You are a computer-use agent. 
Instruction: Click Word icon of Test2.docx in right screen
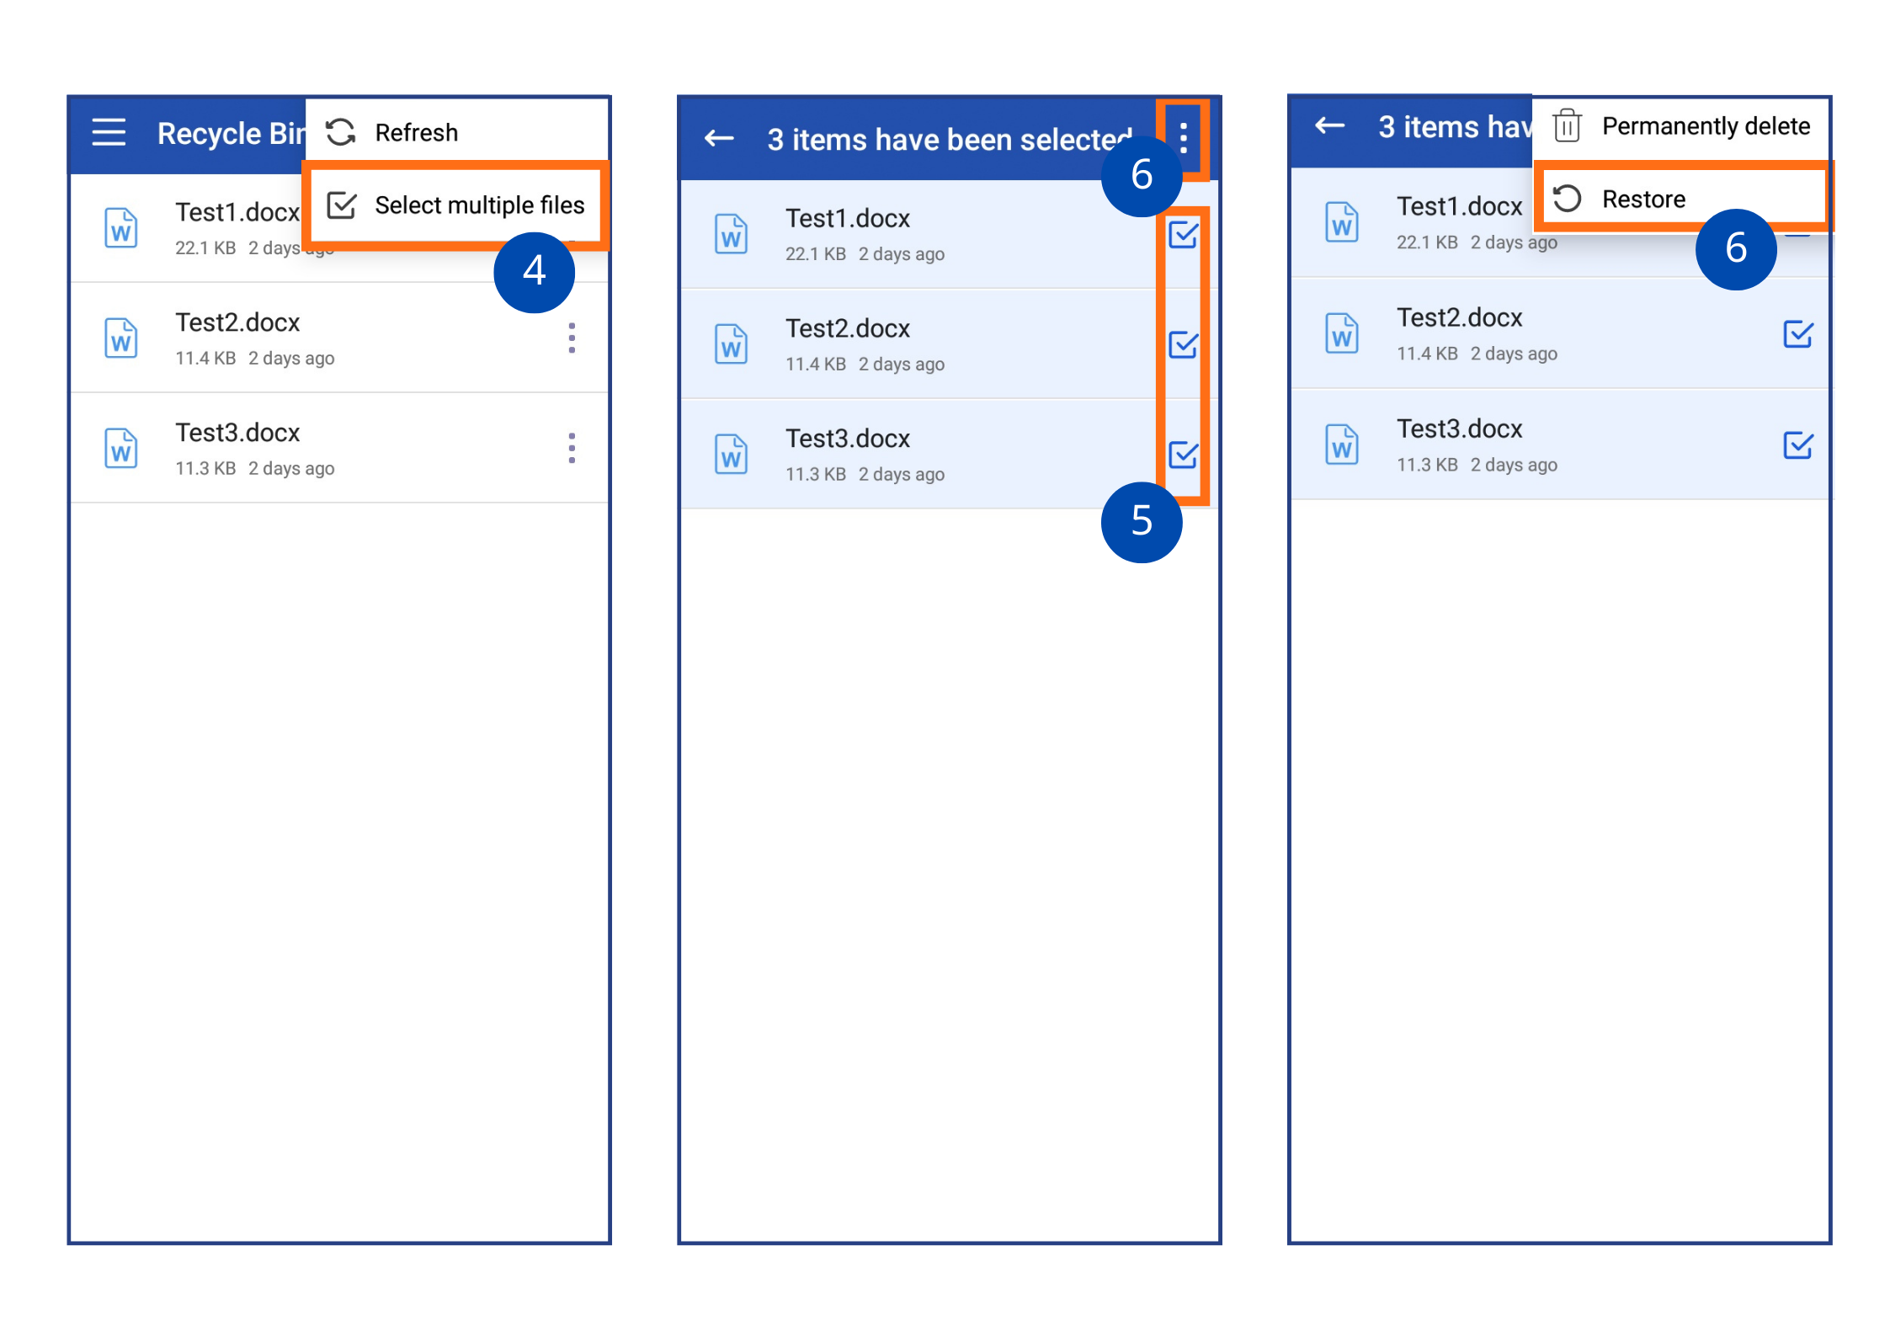(1342, 333)
